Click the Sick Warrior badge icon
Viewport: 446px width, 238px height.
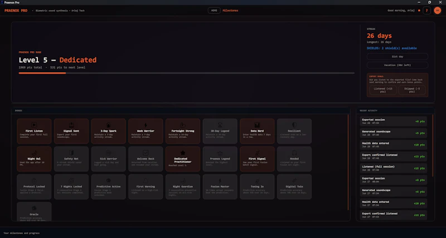coord(108,152)
